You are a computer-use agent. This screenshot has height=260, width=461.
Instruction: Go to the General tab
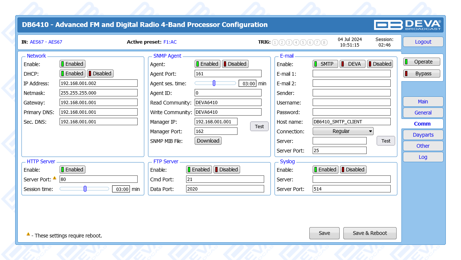(423, 113)
